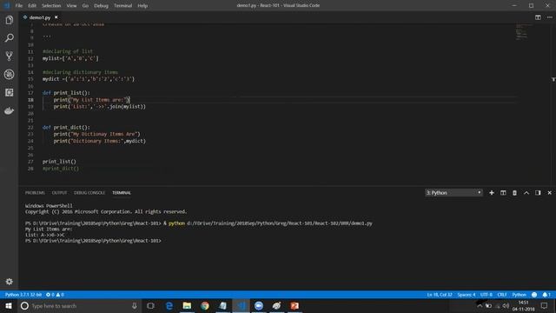Click the 'Type here to search' box
This screenshot has width=556, height=313.
(79, 305)
